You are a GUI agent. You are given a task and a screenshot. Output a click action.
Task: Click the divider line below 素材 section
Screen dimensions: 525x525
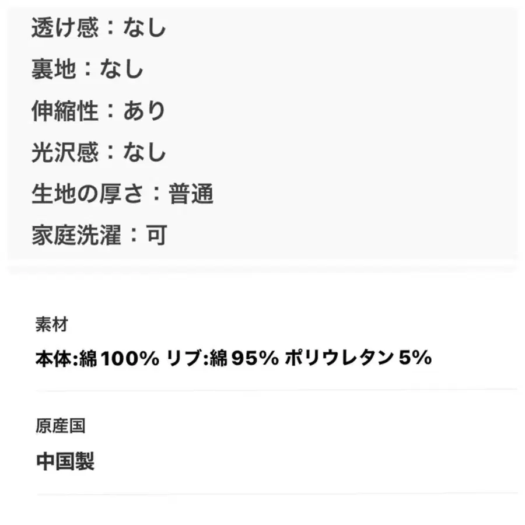point(277,390)
